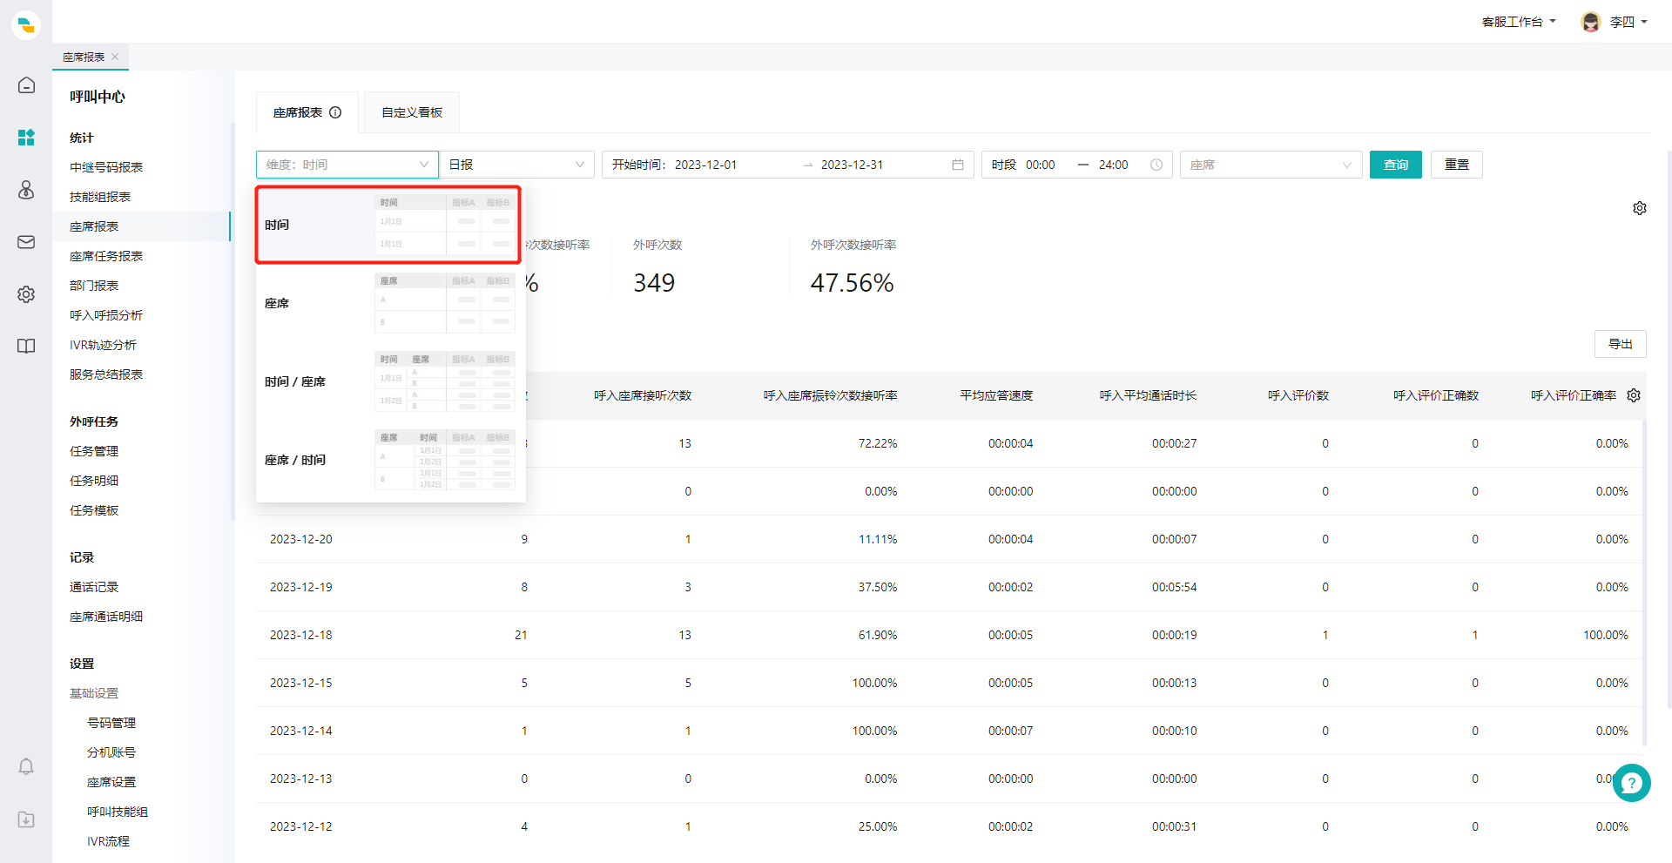The image size is (1672, 863).
Task: Open the customer contacts icon in left rail
Action: (26, 189)
